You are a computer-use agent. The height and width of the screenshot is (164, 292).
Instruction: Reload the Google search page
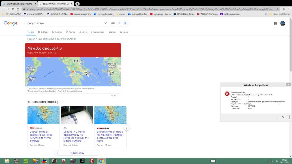(13, 9)
